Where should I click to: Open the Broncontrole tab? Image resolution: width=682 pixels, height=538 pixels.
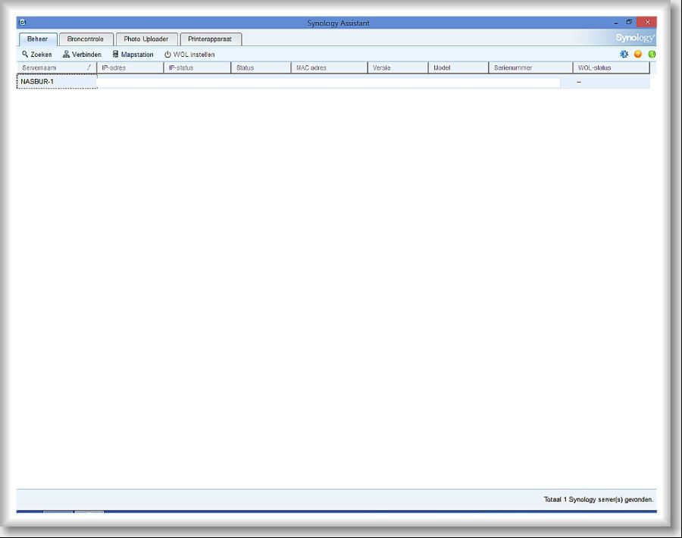[x=86, y=39]
